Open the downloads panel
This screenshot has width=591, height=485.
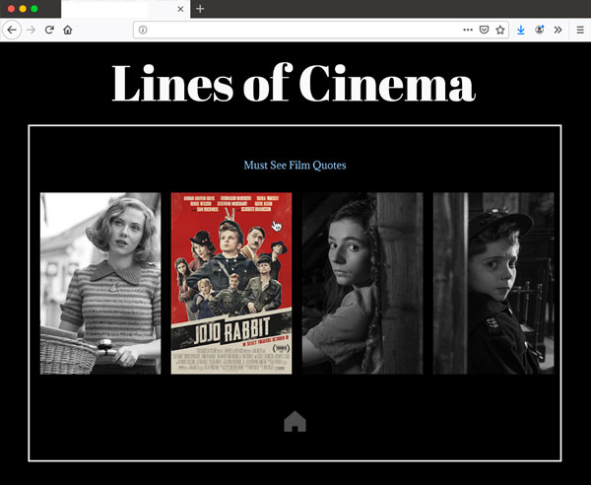pos(521,30)
